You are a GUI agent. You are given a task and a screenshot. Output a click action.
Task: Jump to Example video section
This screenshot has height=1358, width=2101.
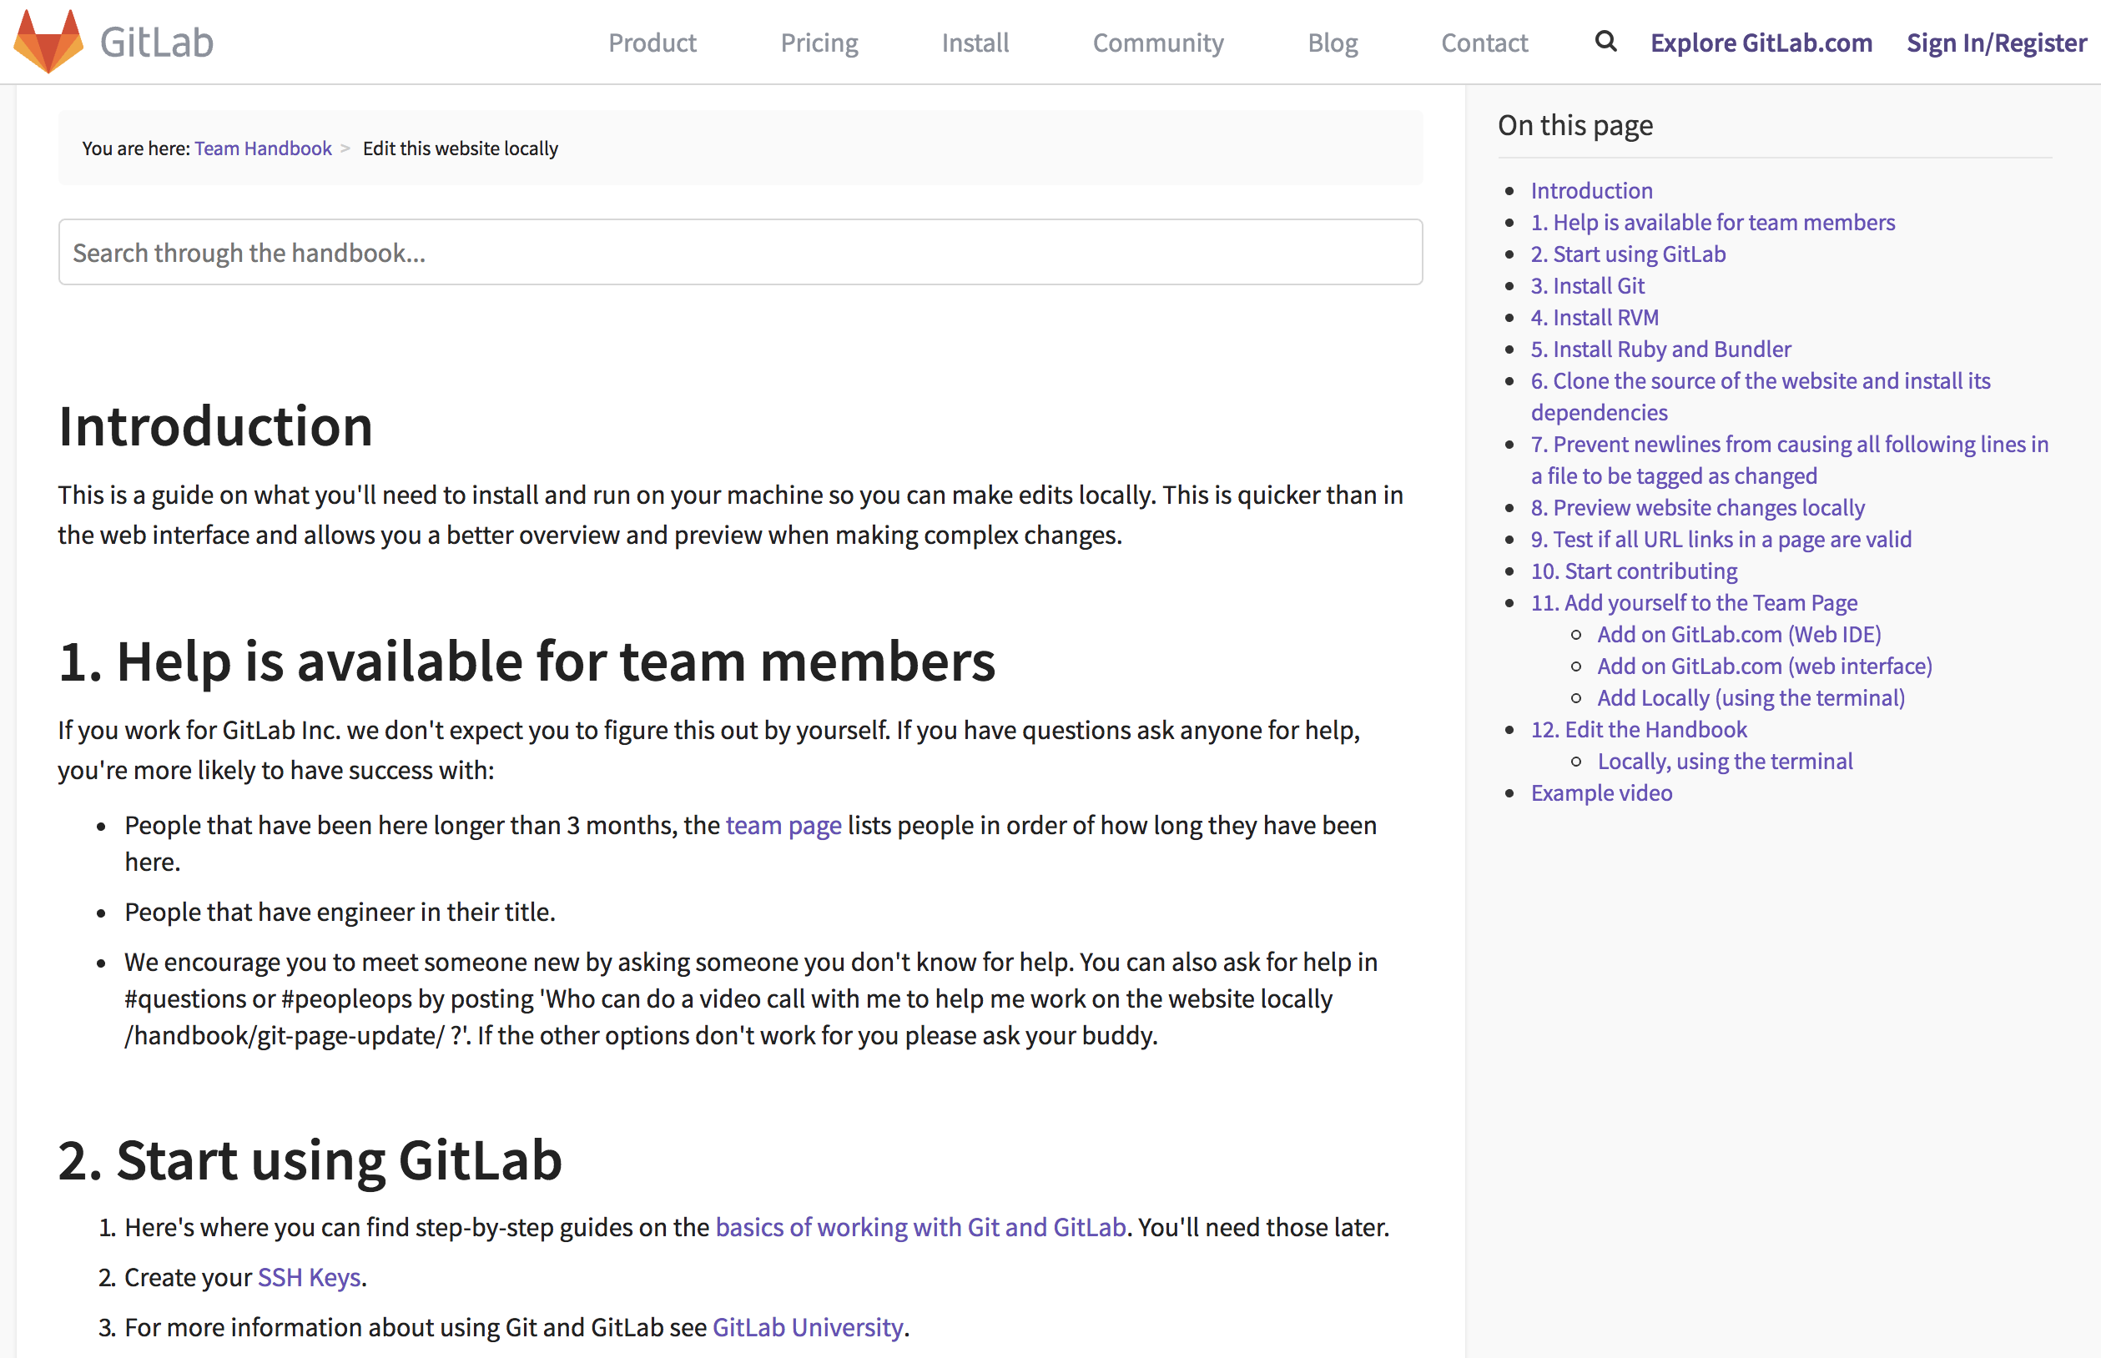1601,793
